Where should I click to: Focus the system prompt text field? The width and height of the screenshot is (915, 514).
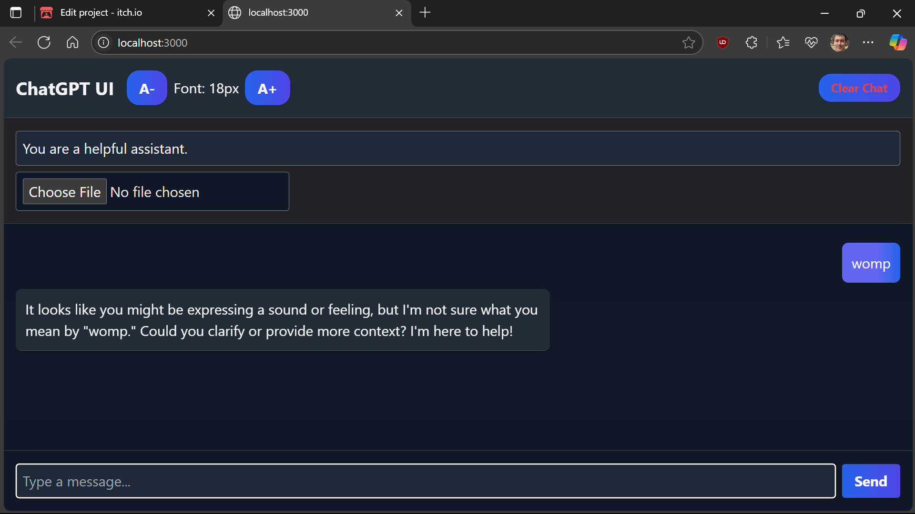pos(457,148)
